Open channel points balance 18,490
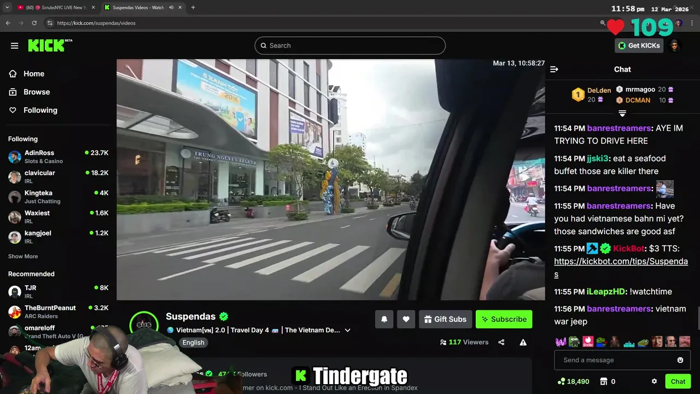 [573, 381]
